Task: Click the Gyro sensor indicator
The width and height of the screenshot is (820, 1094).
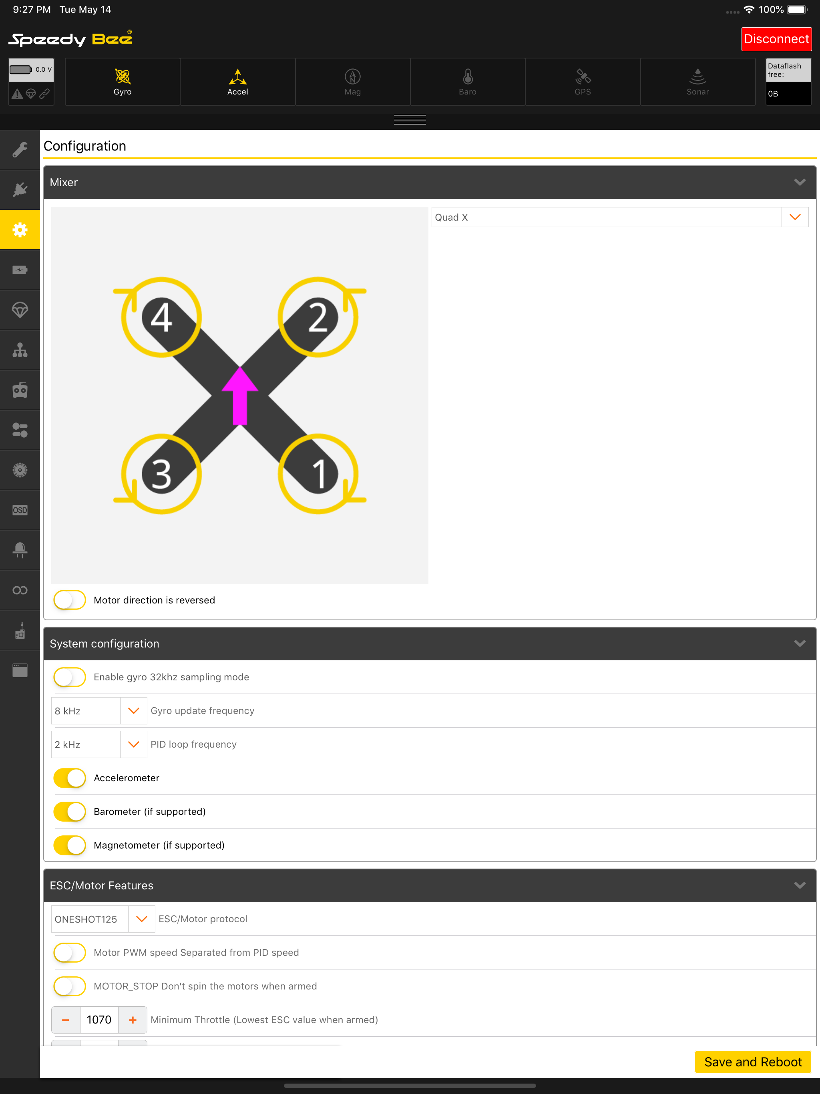Action: (x=123, y=82)
